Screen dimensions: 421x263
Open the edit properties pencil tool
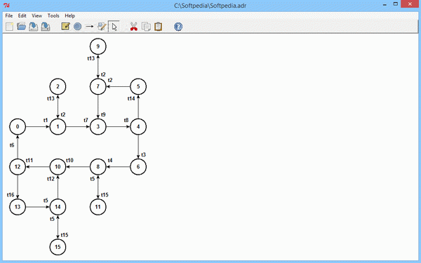pos(102,27)
